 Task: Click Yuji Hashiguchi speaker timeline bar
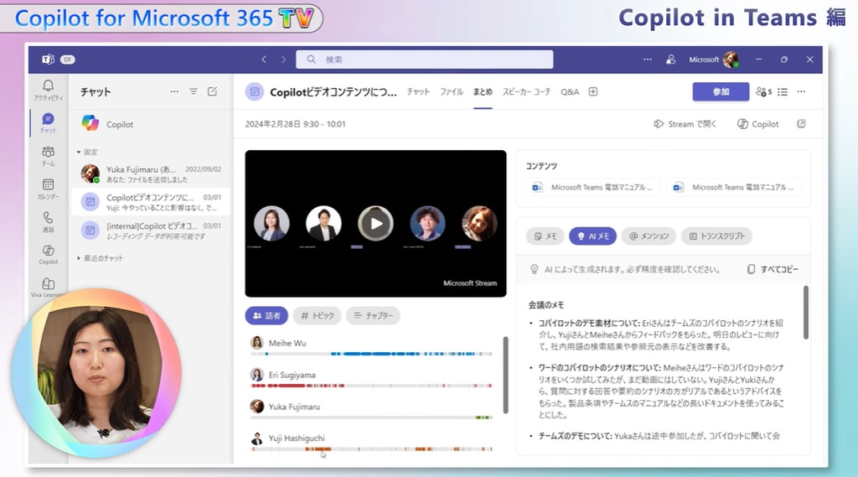pyautogui.click(x=371, y=449)
